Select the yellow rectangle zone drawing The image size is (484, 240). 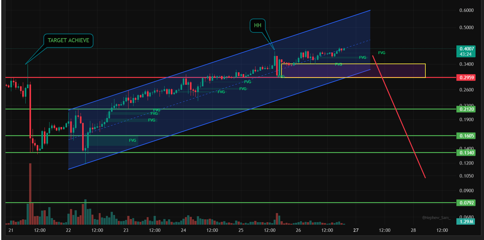click(x=353, y=71)
